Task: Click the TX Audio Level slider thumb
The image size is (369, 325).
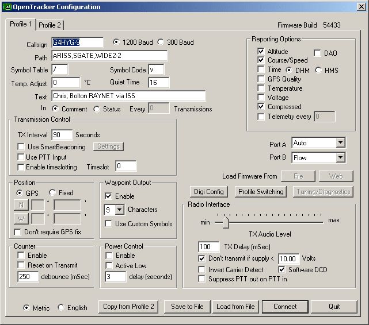Action: (226, 222)
